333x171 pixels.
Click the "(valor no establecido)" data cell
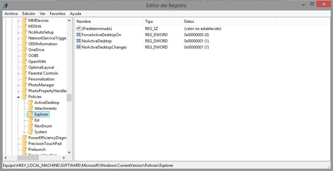202,28
